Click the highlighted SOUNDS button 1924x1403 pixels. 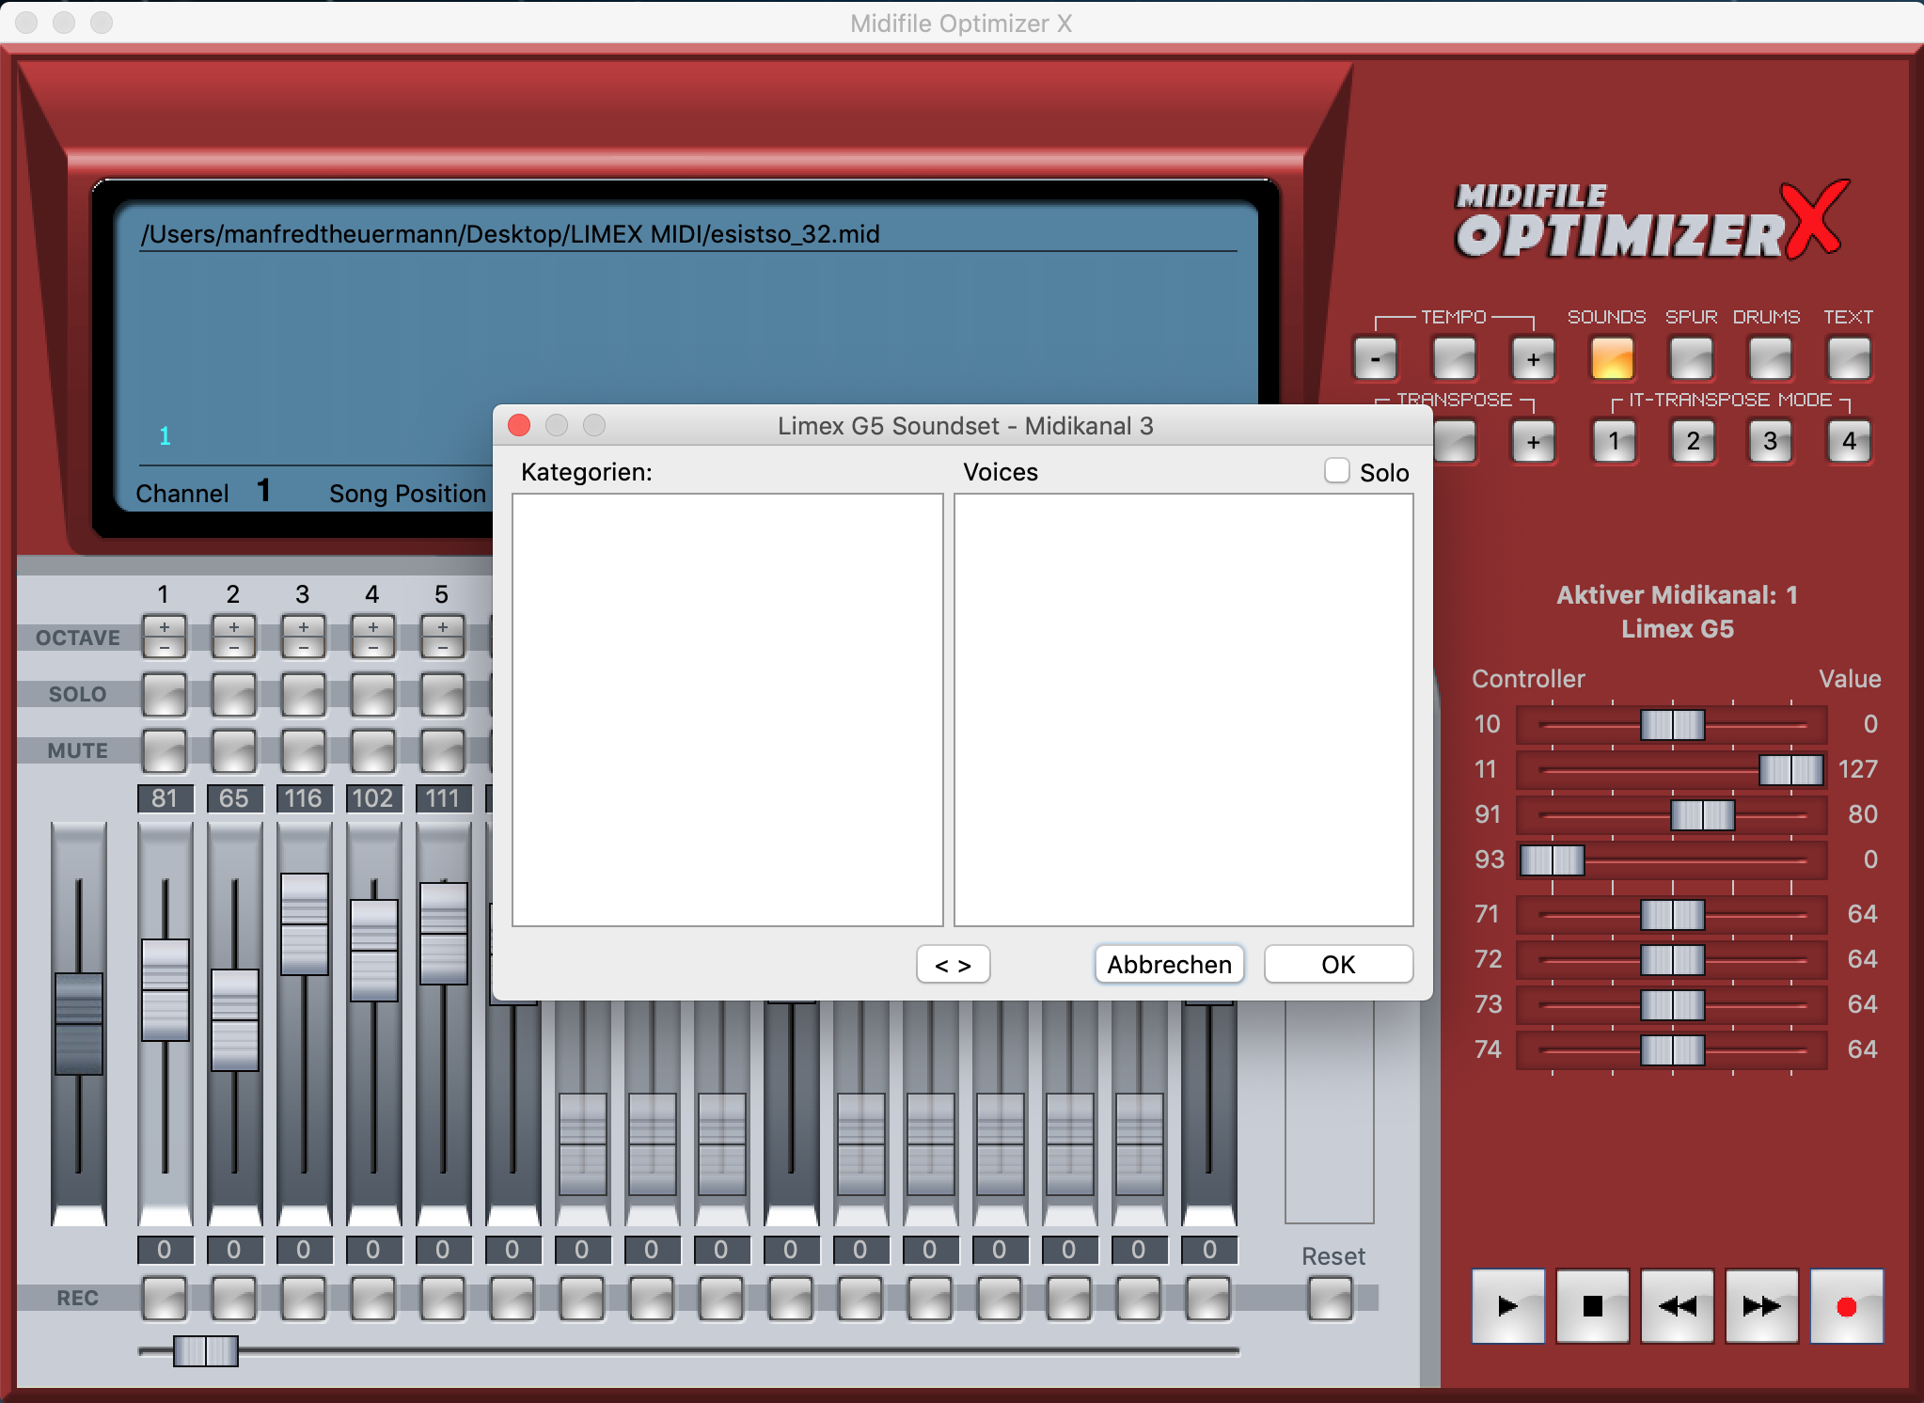point(1611,358)
